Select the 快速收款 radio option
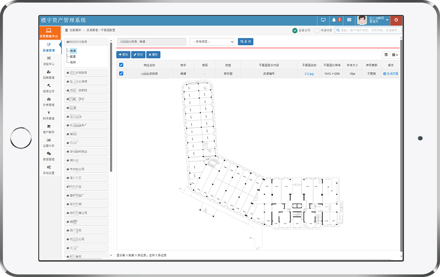This screenshot has height=277, width=440. pos(317,30)
